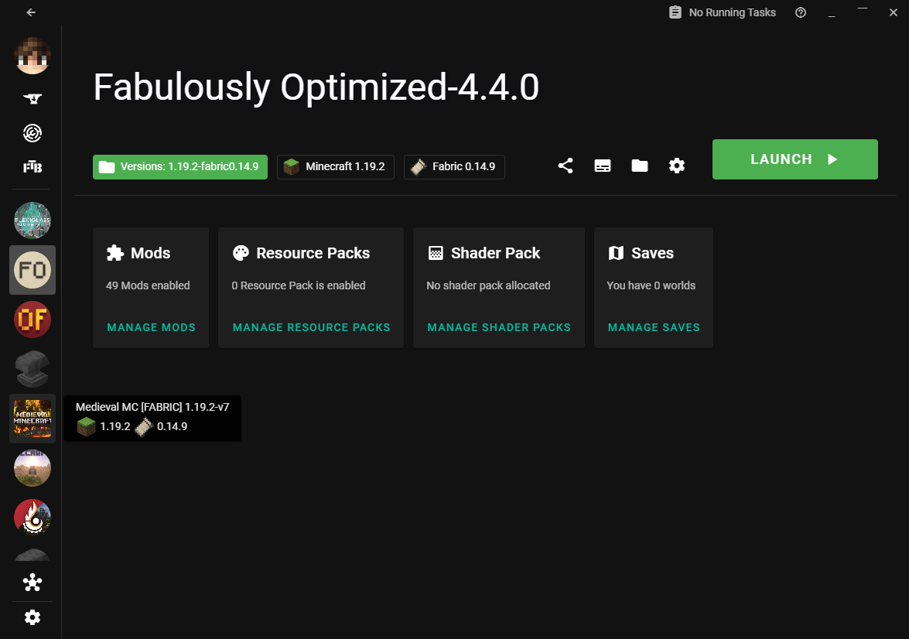
Task: Open the instance log console icon
Action: [x=603, y=166]
